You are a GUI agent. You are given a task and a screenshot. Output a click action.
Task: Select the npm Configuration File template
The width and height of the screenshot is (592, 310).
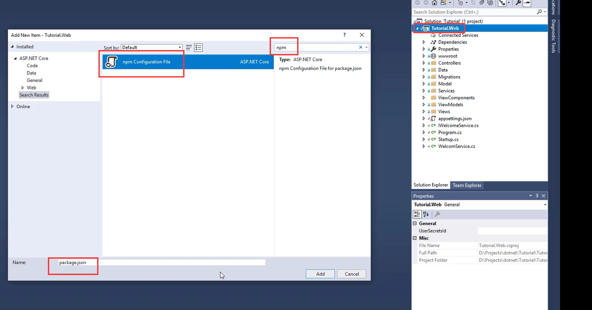coord(188,62)
